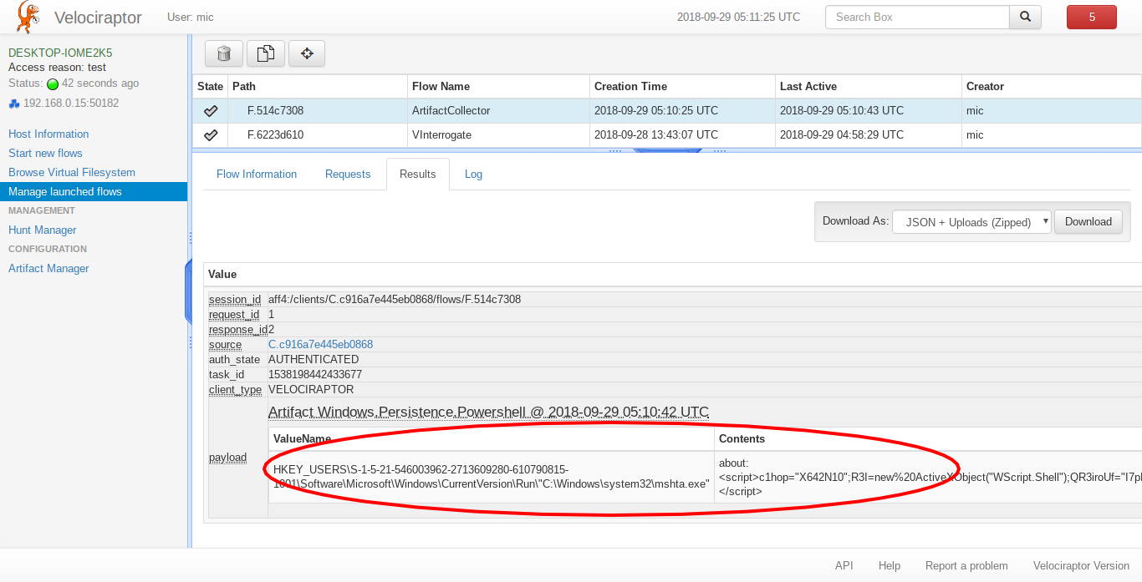The width and height of the screenshot is (1142, 582).
Task: Open Host Information in sidebar
Action: [x=48, y=134]
